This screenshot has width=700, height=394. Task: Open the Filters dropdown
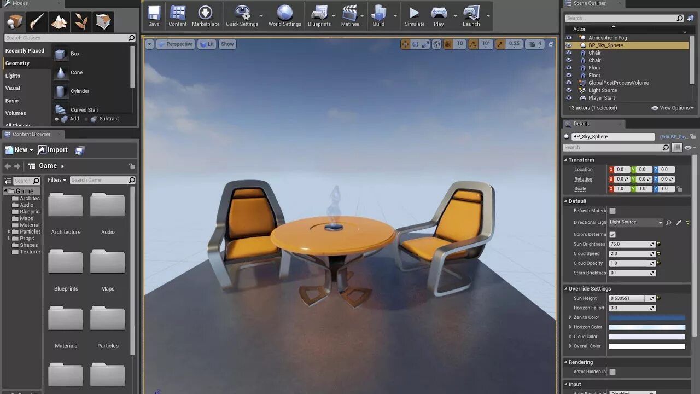[x=57, y=180]
